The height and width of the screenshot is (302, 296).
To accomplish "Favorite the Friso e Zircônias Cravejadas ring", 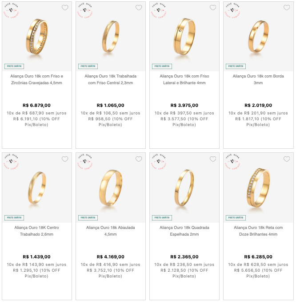I will pyautogui.click(x=65, y=8).
